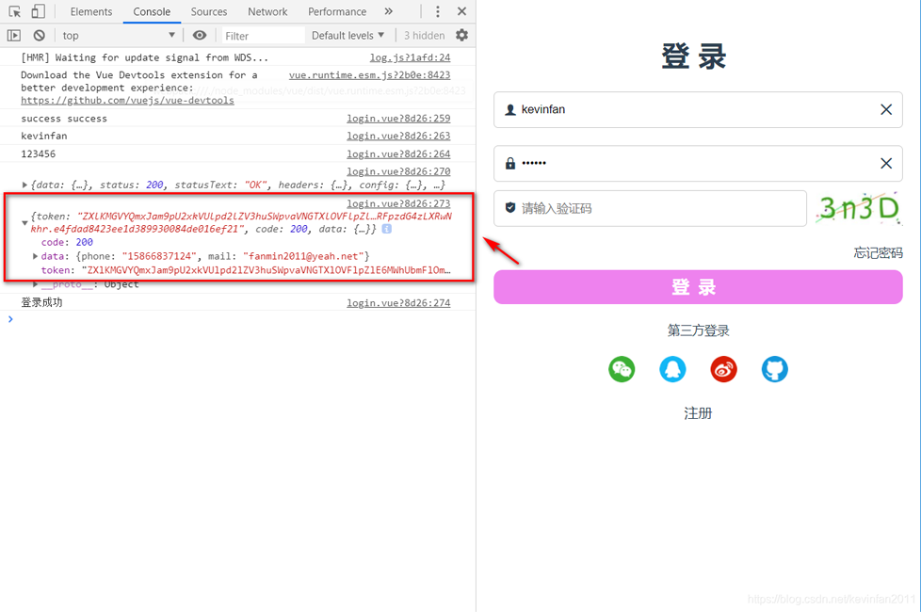This screenshot has height=612, width=921.
Task: Toggle the device toolbar icon
Action: point(39,11)
